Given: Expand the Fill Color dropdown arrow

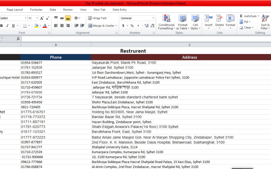Looking at the screenshot, I should pos(40,26).
